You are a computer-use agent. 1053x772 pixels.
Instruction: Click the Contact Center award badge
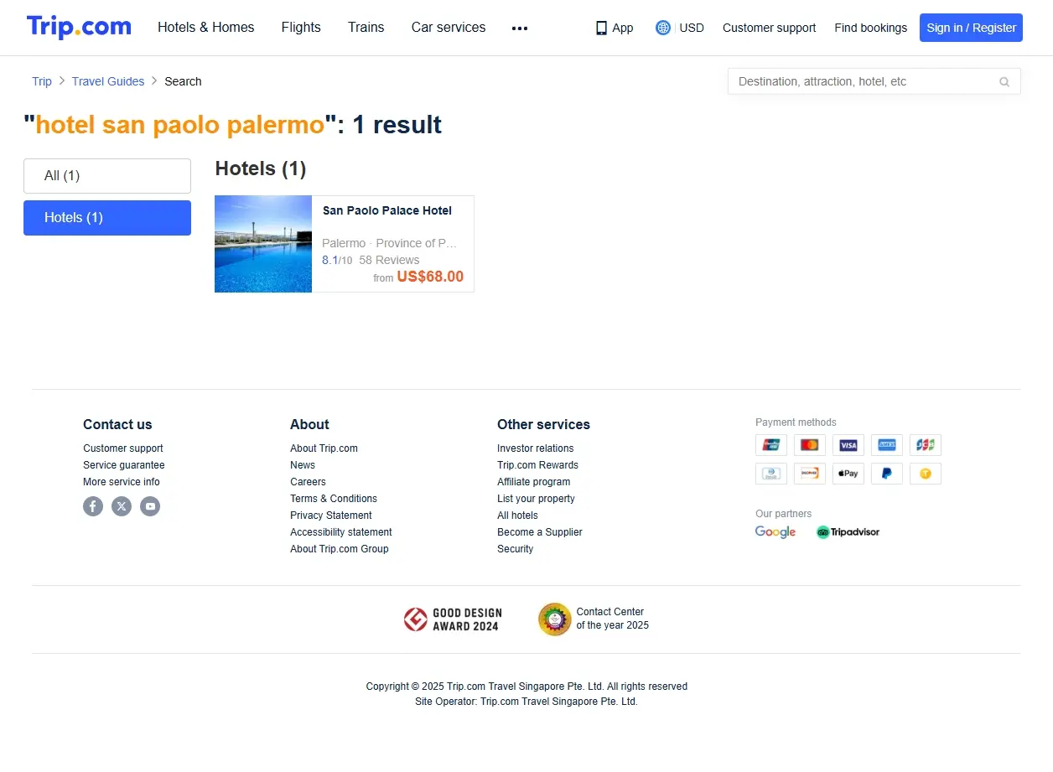(594, 619)
